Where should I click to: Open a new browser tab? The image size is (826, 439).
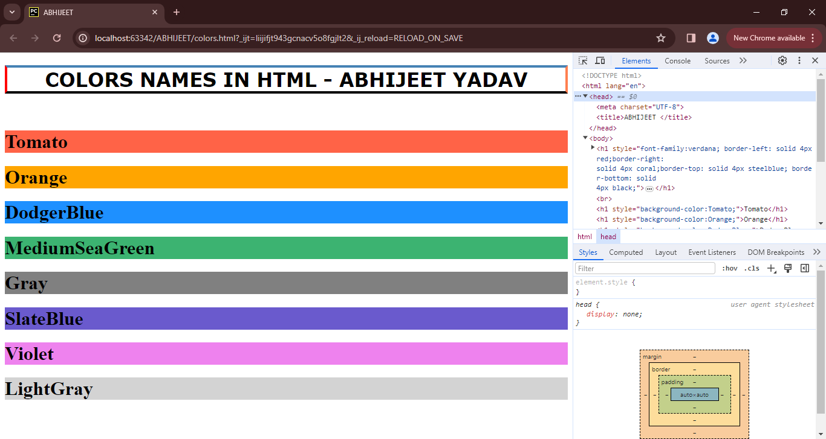[x=177, y=12]
